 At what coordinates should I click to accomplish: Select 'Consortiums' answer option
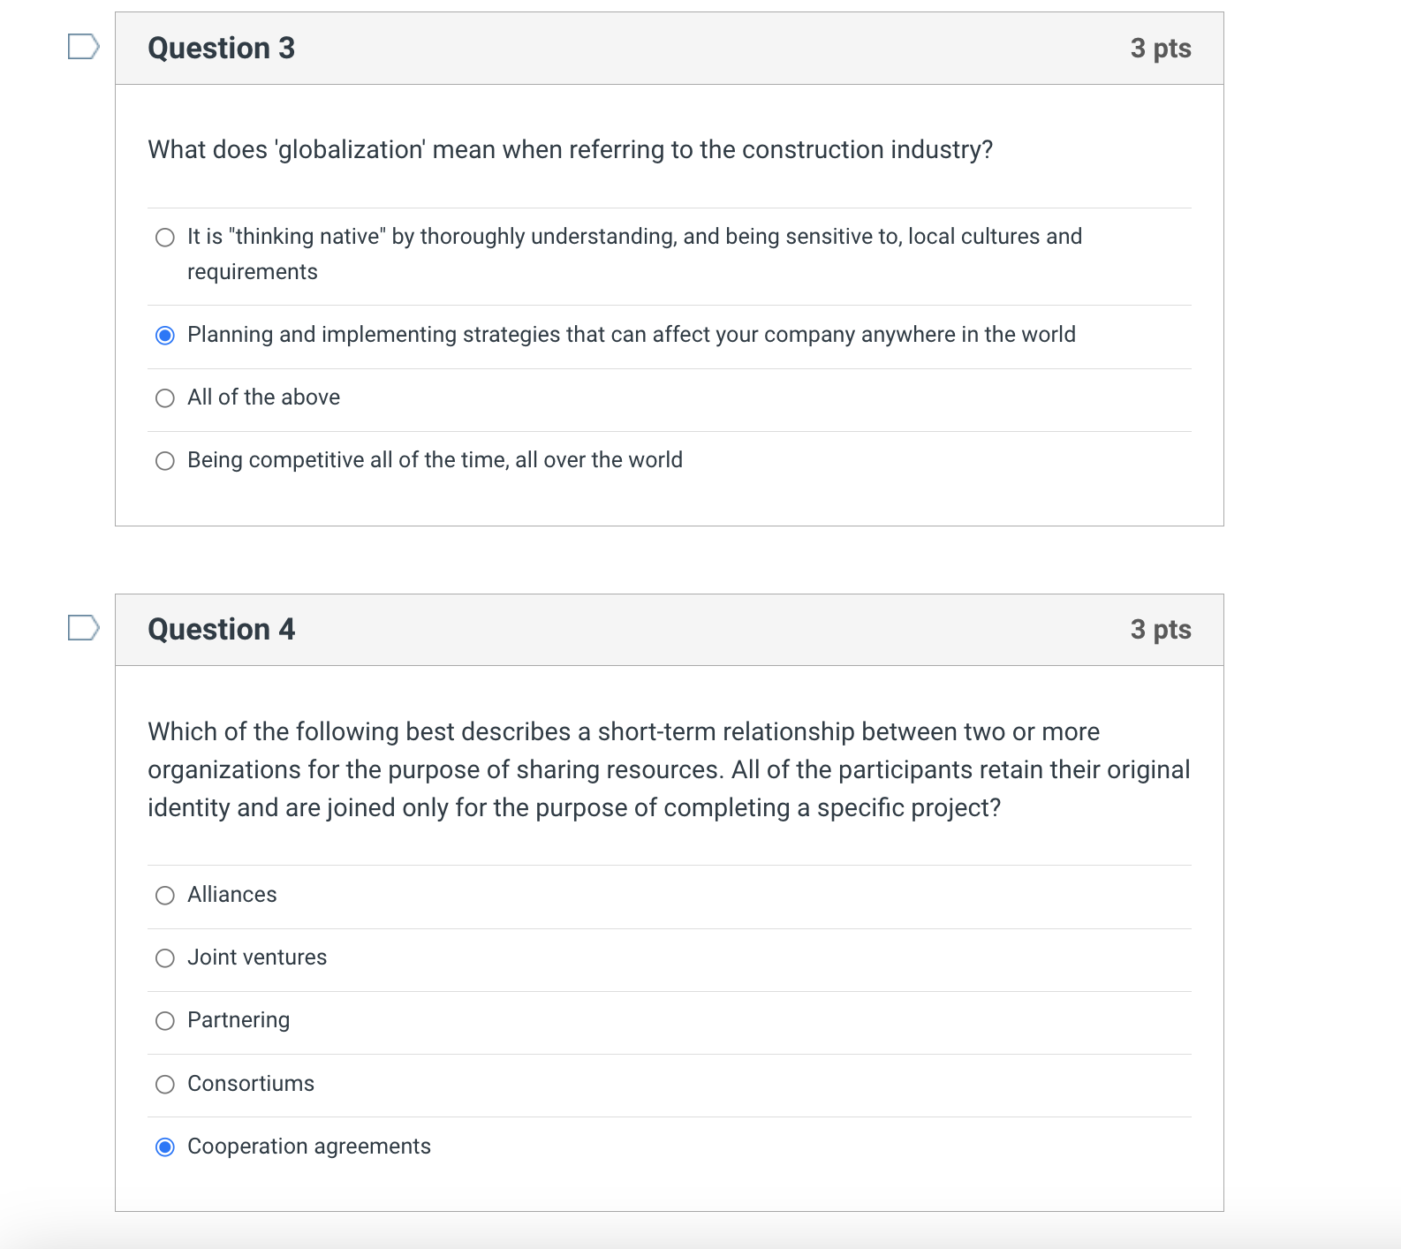(x=164, y=1084)
